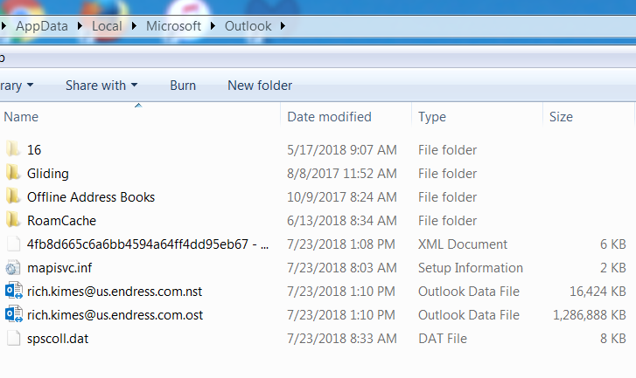The width and height of the screenshot is (636, 378).
Task: Click the New folder button
Action: pyautogui.click(x=260, y=86)
